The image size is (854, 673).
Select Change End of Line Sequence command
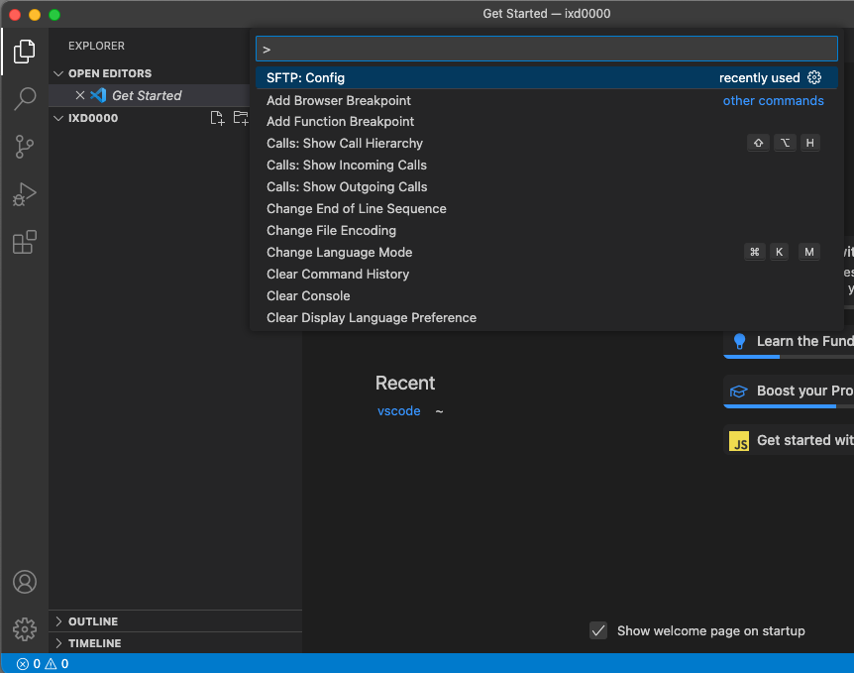click(x=546, y=209)
